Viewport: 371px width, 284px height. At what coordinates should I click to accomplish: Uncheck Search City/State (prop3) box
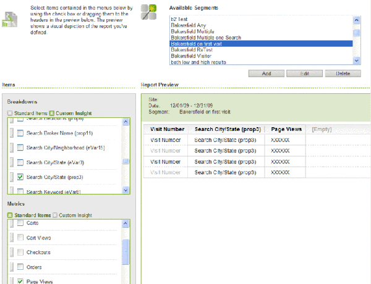pyautogui.click(x=20, y=177)
